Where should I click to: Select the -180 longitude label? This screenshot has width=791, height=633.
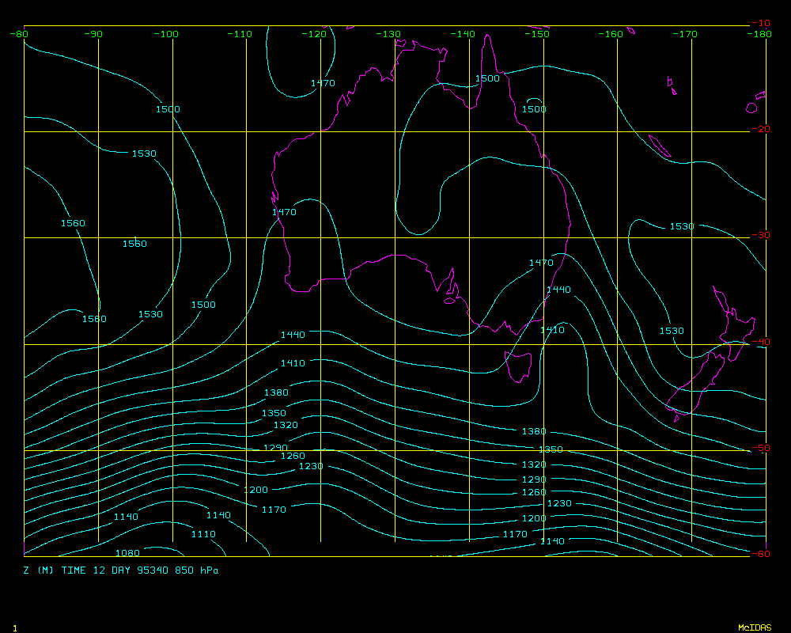click(760, 34)
